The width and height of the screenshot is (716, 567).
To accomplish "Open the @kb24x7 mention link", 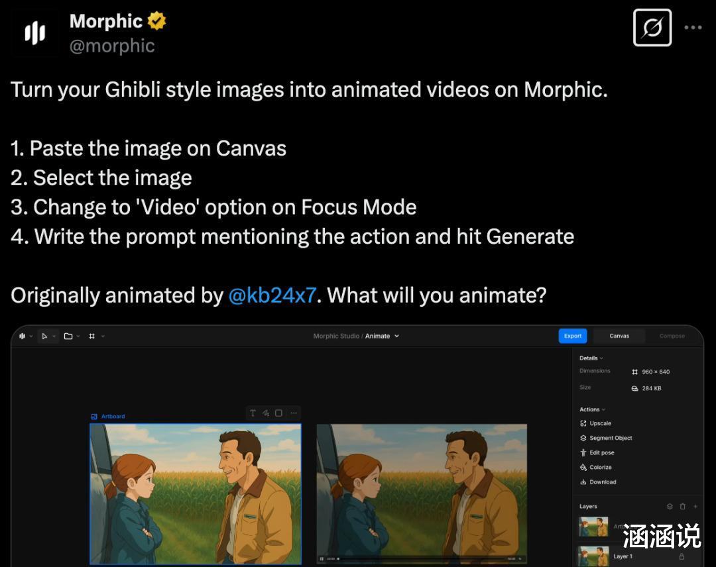I will [272, 295].
